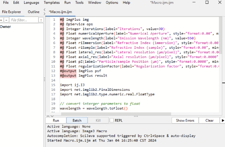Click 'Autocompletion: SciJava supported' console line
Image resolution: width=225 pixels, height=147 pixels.
(x=121, y=136)
